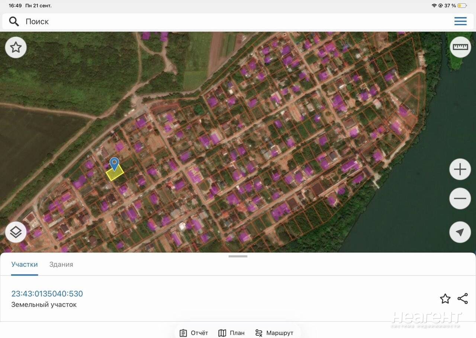Open the hamburger menu icon
The height and width of the screenshot is (338, 476).
point(460,21)
